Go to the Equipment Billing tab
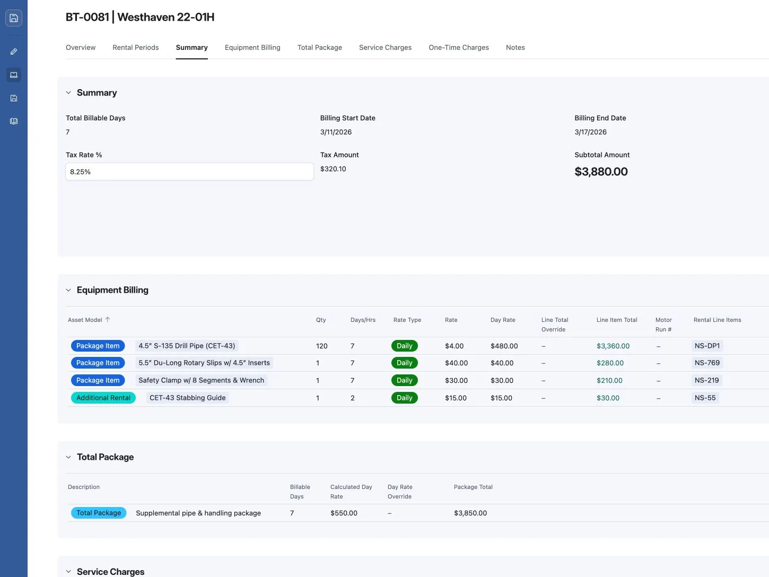This screenshot has width=769, height=577. click(252, 48)
